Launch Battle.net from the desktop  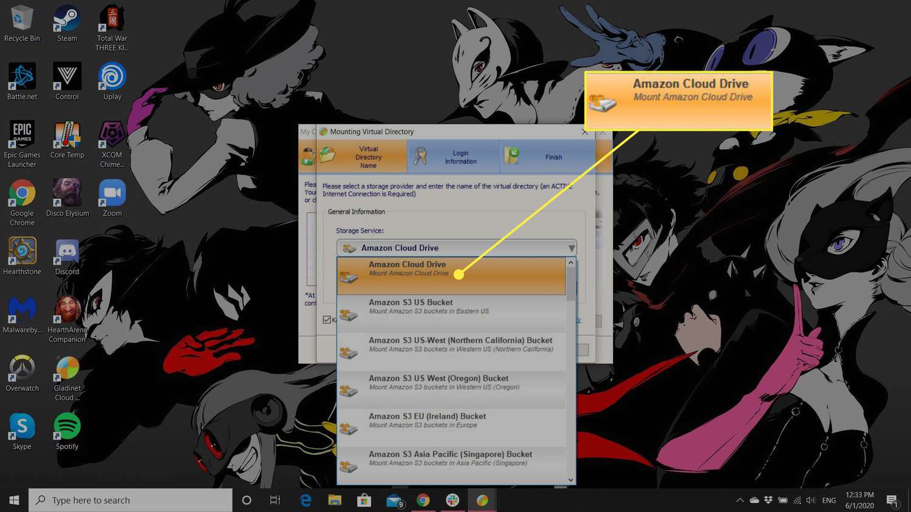[22, 82]
